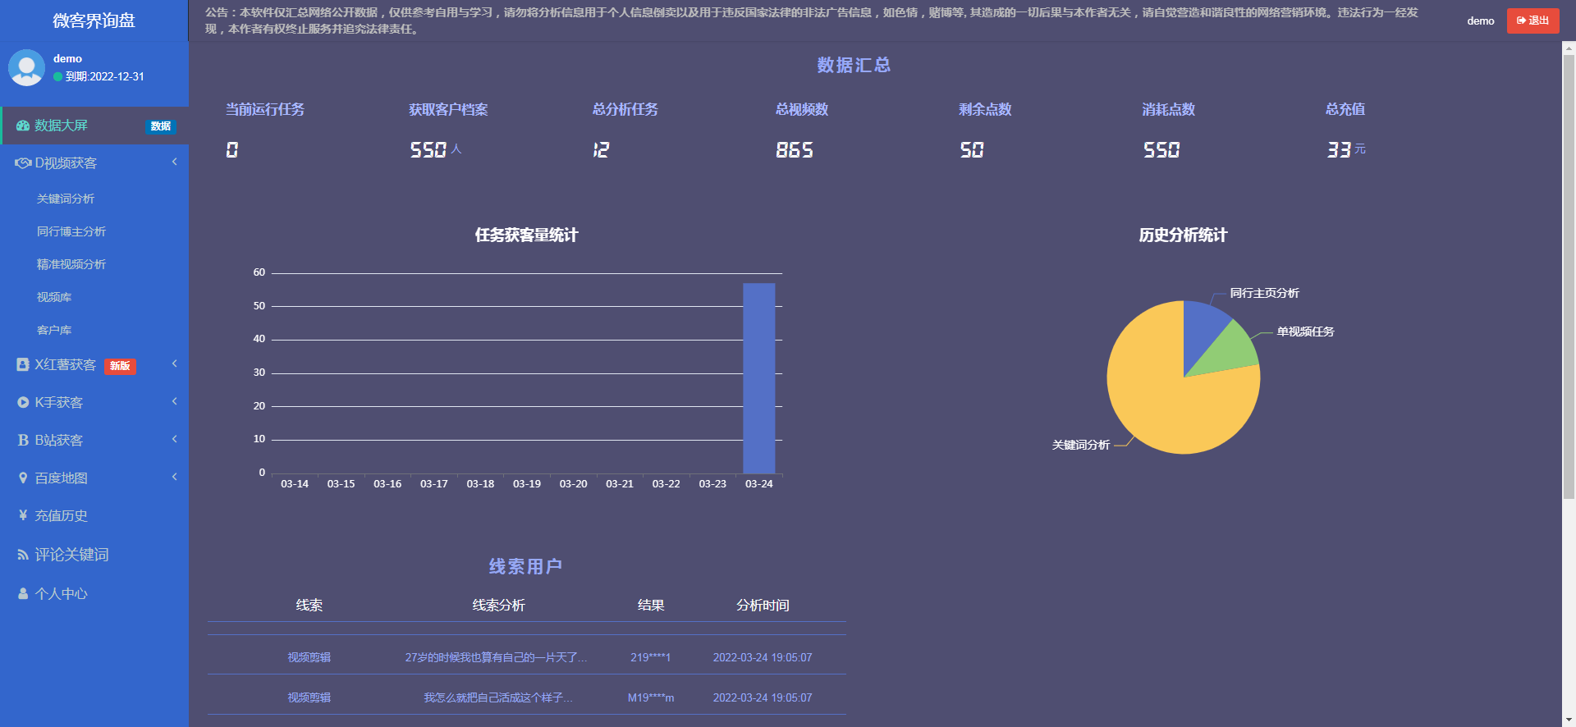1576x727 pixels.
Task: Expand the K手获客 menu chevron
Action: pyautogui.click(x=174, y=401)
